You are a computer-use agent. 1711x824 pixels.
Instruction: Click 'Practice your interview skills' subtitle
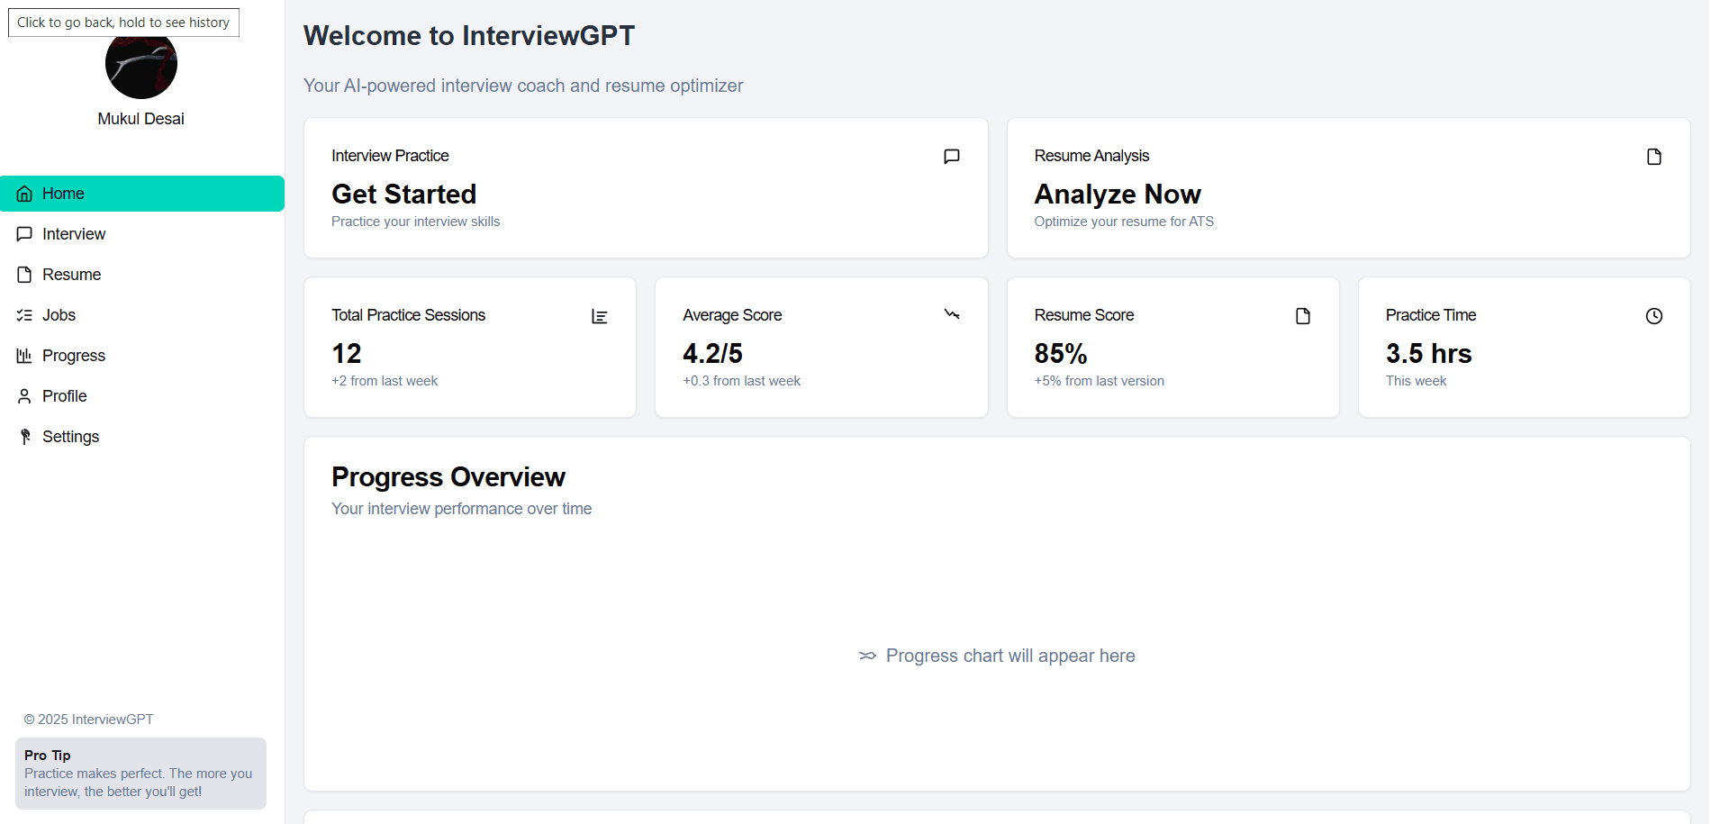pos(415,222)
